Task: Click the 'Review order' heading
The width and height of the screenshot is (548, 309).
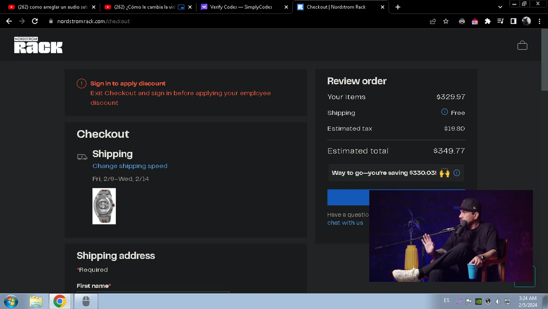Action: click(357, 81)
